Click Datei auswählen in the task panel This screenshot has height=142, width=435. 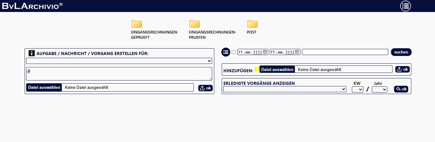pos(44,88)
